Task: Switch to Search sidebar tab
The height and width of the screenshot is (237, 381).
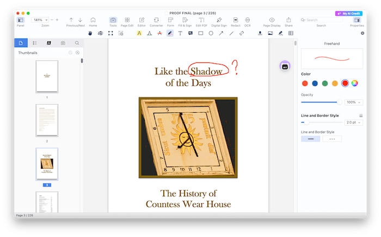Action: (77, 43)
